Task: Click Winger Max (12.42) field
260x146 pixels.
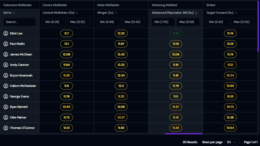Action: click(x=133, y=22)
